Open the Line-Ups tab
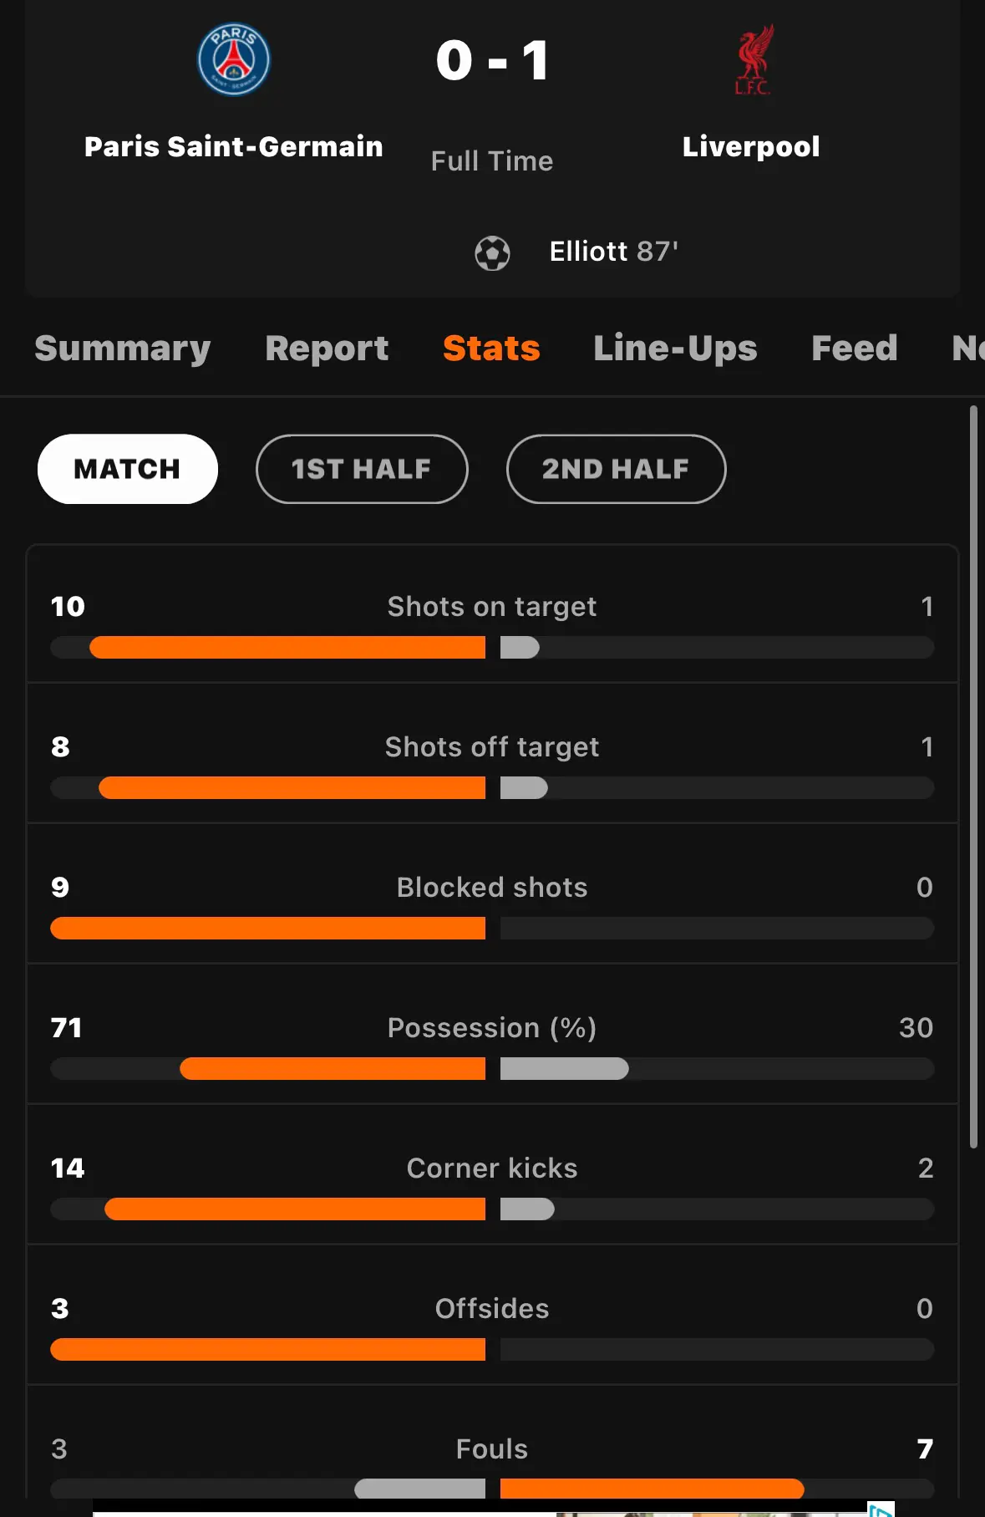Screen dimensions: 985x1517 (x=675, y=349)
